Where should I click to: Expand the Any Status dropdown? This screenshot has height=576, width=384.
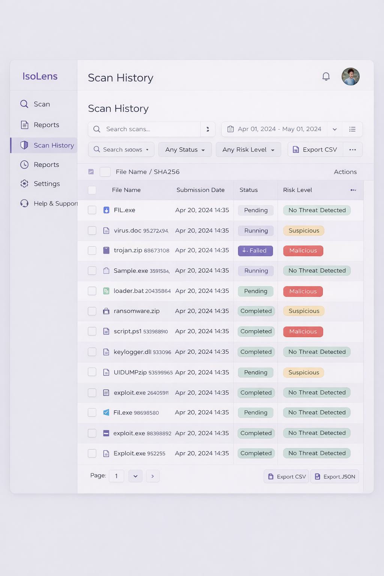click(x=184, y=149)
